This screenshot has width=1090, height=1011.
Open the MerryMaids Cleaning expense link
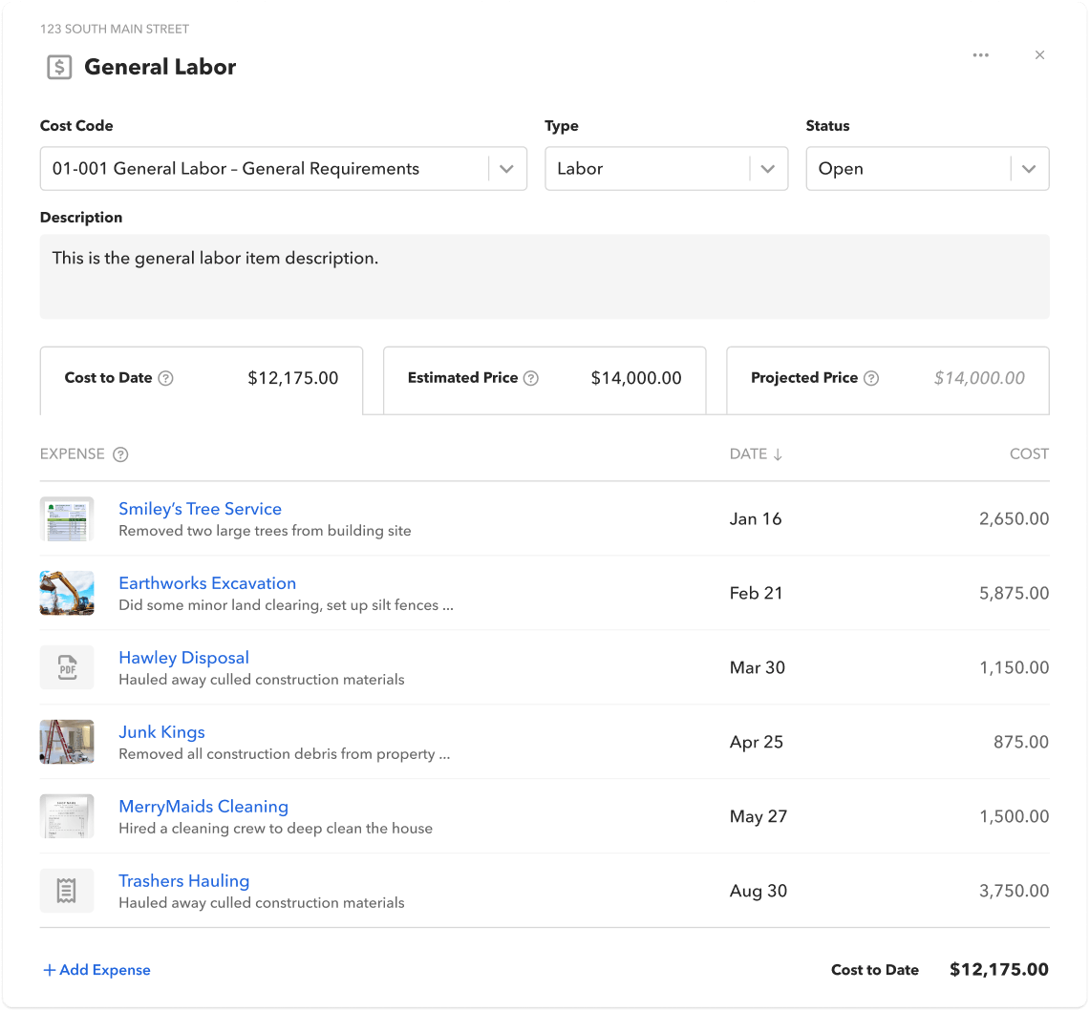[x=203, y=807]
